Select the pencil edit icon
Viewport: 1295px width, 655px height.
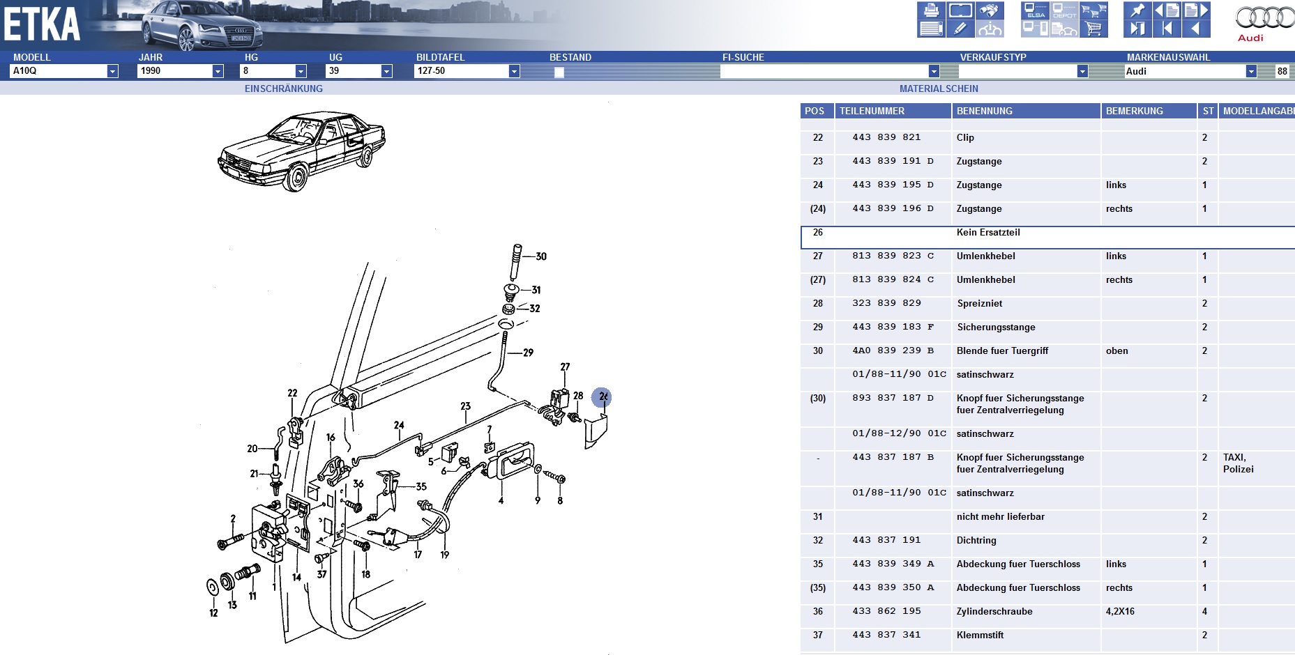(960, 29)
